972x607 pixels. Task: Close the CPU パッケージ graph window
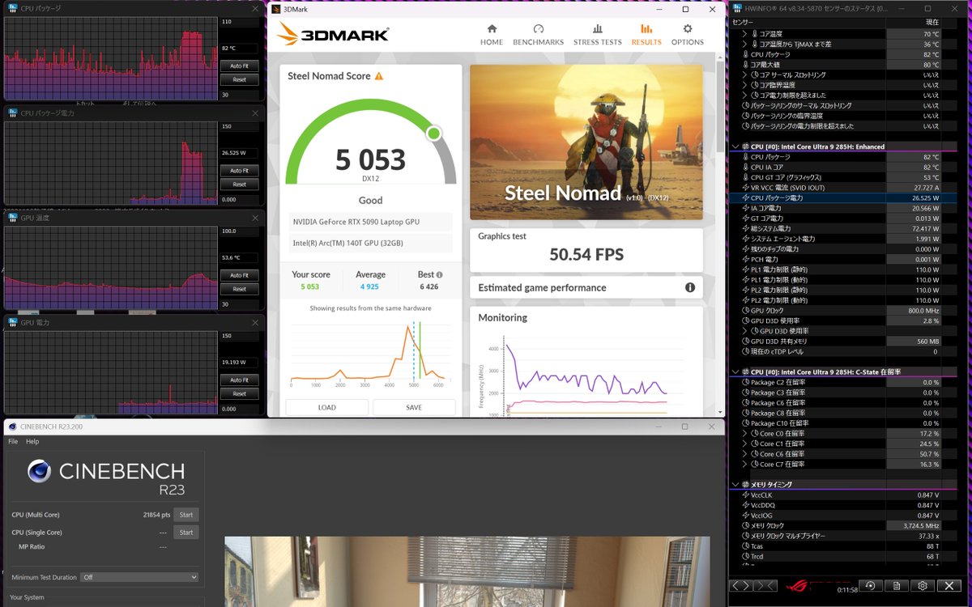[256, 8]
